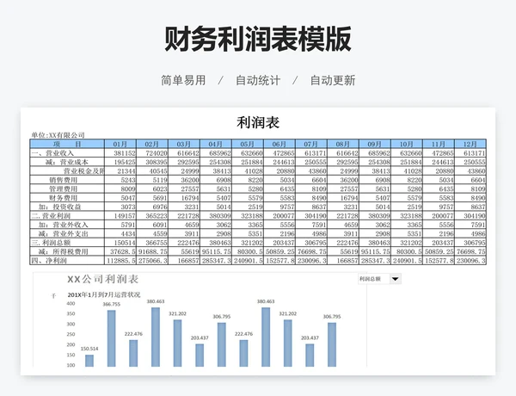Image resolution: width=516 pixels, height=396 pixels.
Task: Click the 减:营业外支出 row label
Action: pos(67,233)
